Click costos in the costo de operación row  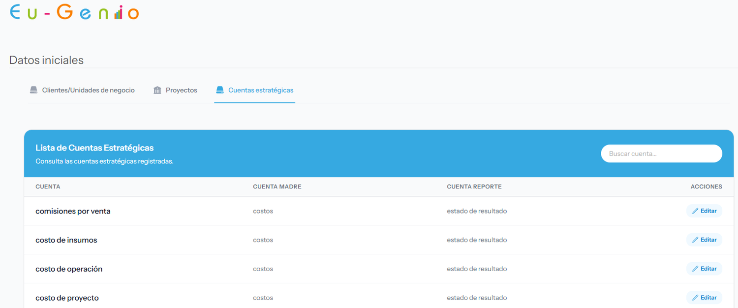tap(263, 269)
